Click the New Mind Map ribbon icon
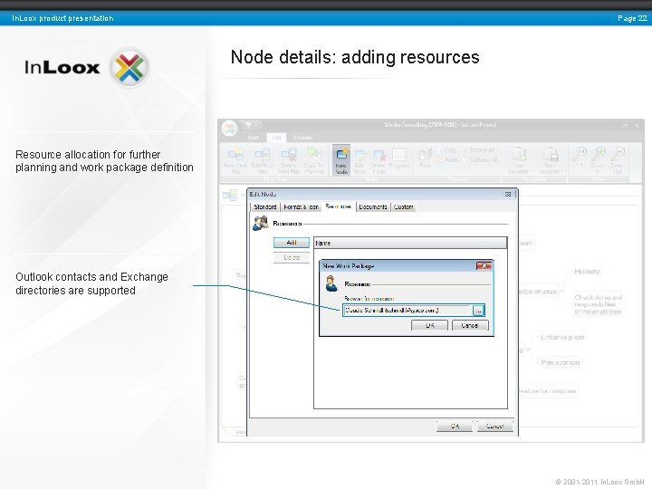Screen dimensions: 652x489 (235, 160)
